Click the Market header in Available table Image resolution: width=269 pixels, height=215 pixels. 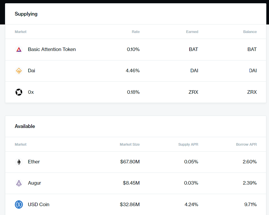coord(21,145)
